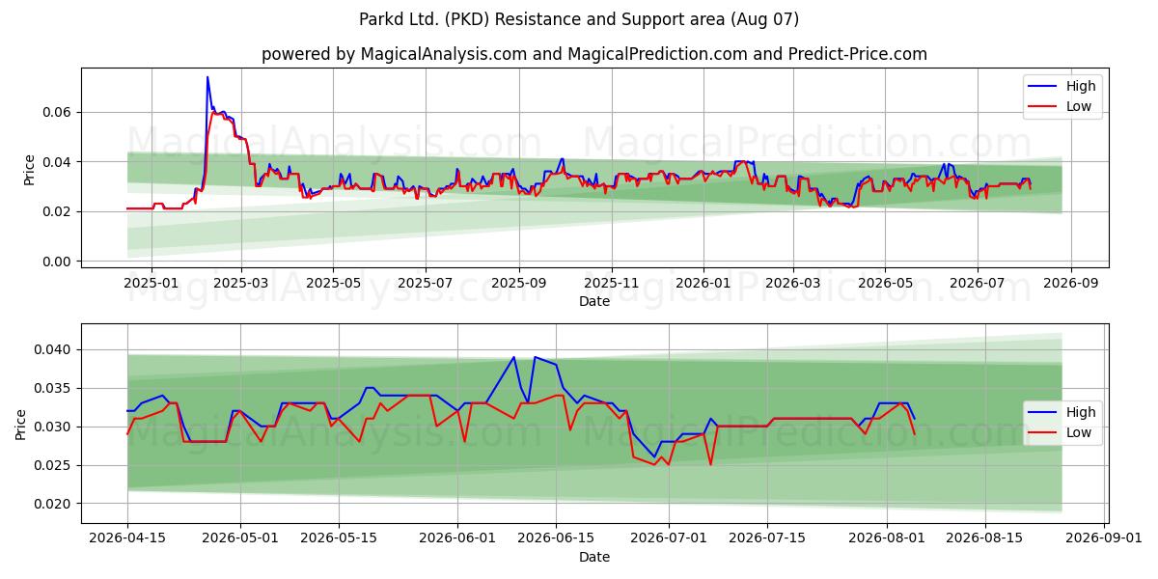Click the '2025-03' tick label

tap(241, 284)
